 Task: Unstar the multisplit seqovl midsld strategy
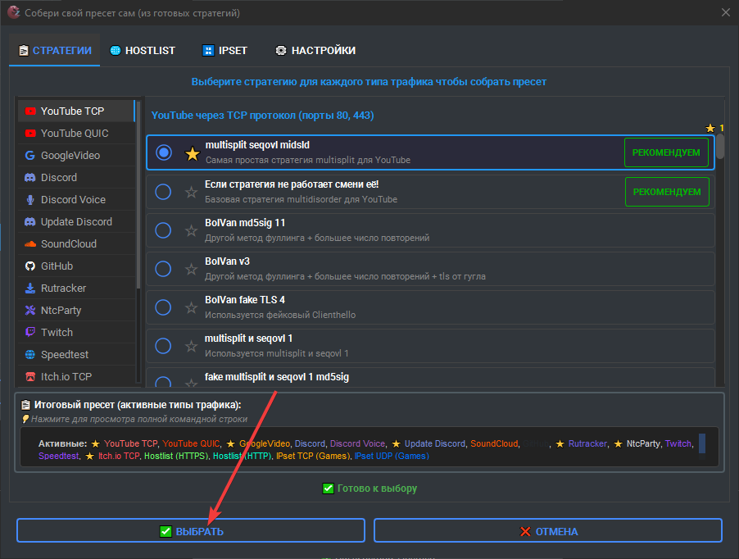tap(192, 153)
